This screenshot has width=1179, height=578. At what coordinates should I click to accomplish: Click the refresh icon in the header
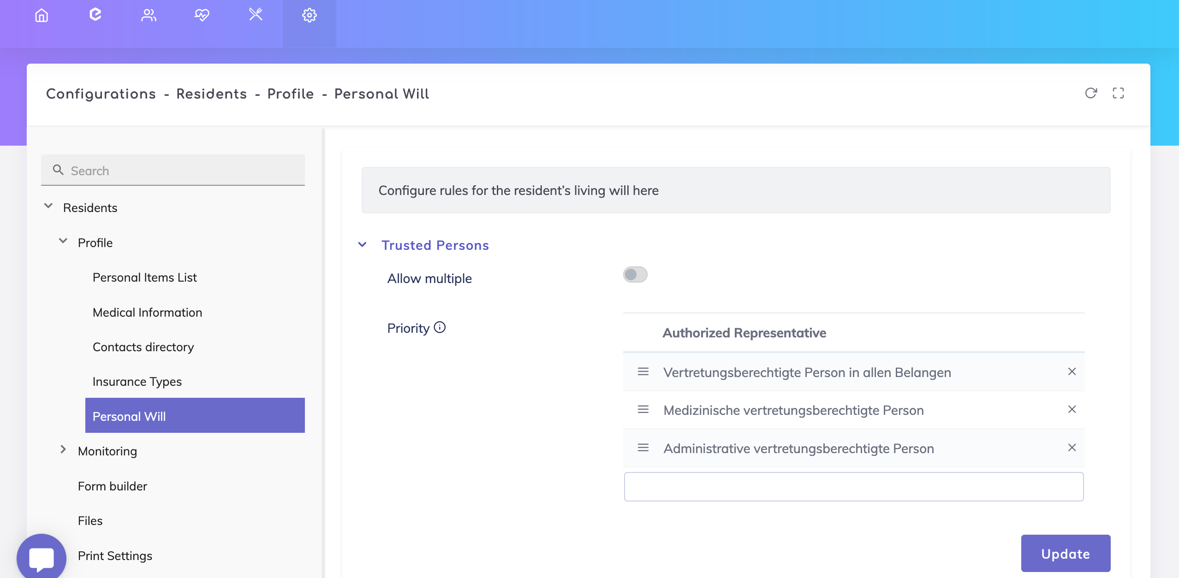coord(1090,93)
